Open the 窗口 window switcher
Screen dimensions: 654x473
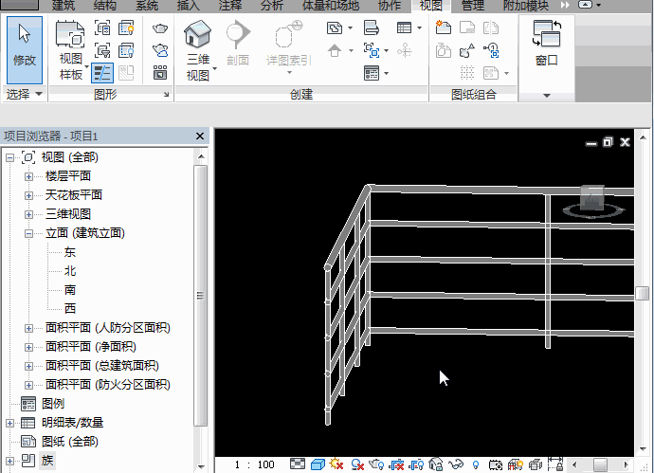(547, 45)
